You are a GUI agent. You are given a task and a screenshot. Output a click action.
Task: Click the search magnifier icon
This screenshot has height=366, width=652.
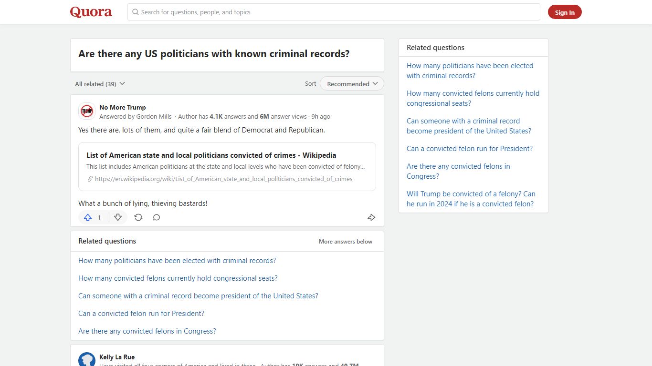(x=136, y=12)
